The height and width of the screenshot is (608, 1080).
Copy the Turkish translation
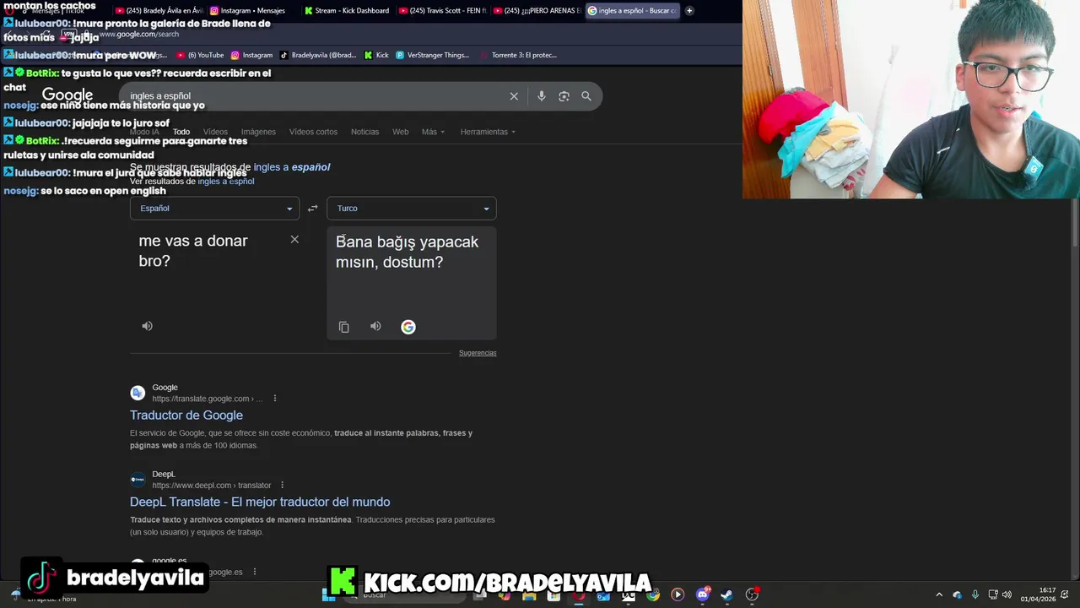[x=343, y=327]
